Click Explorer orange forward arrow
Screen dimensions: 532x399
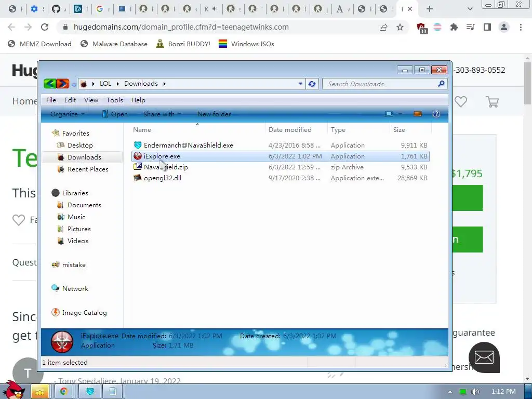pyautogui.click(x=62, y=84)
